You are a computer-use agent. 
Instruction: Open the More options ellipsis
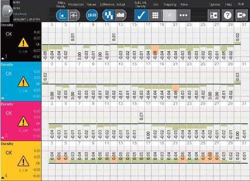pyautogui.click(x=184, y=15)
